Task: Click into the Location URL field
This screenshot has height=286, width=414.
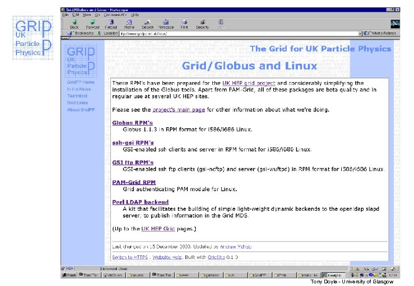Action: point(239,34)
